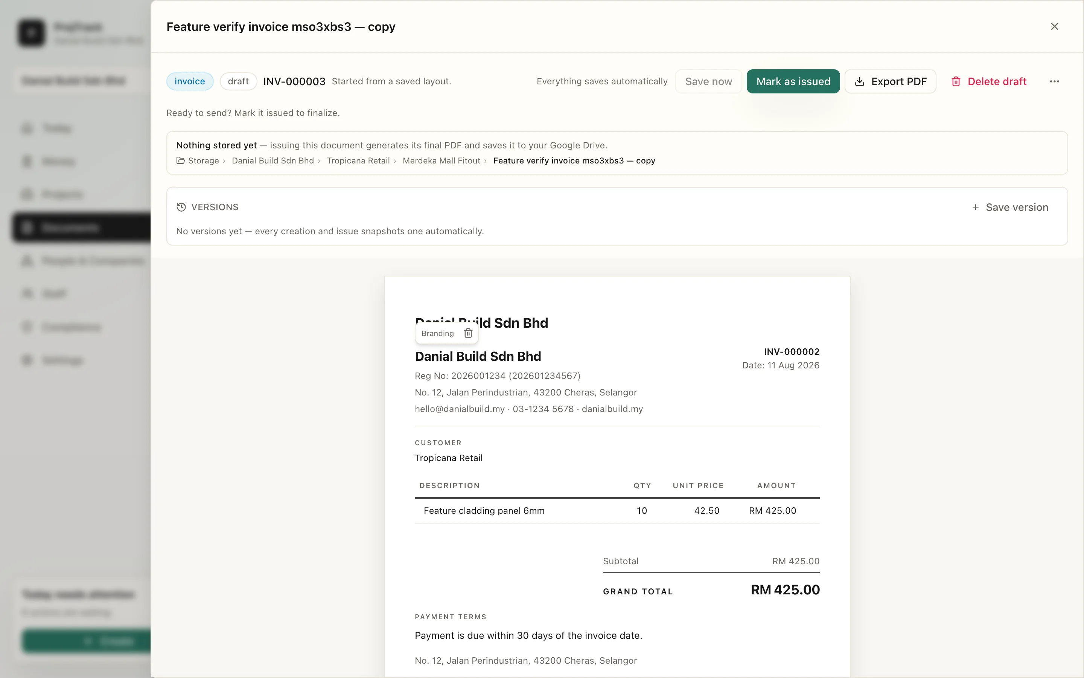Click the AMOUNT column header
The image size is (1084, 678).
[x=776, y=486]
